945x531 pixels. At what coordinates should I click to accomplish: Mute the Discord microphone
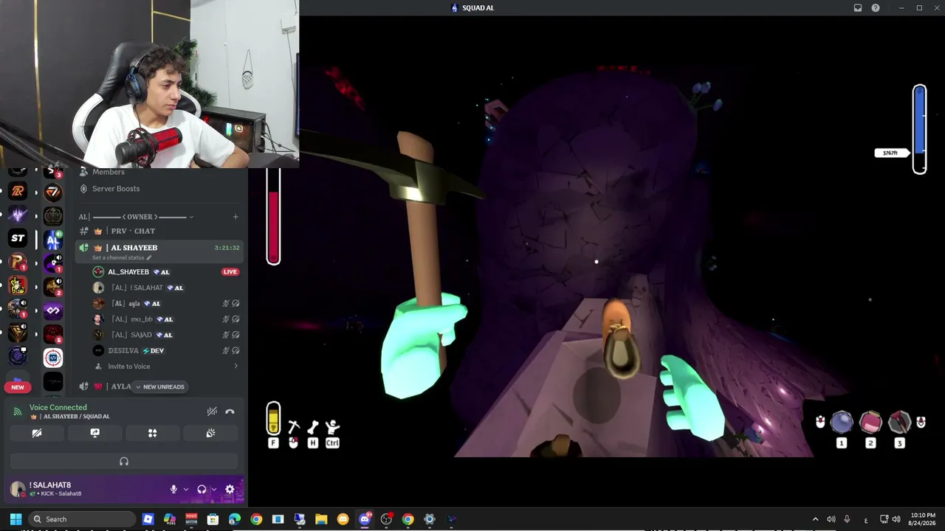(173, 489)
